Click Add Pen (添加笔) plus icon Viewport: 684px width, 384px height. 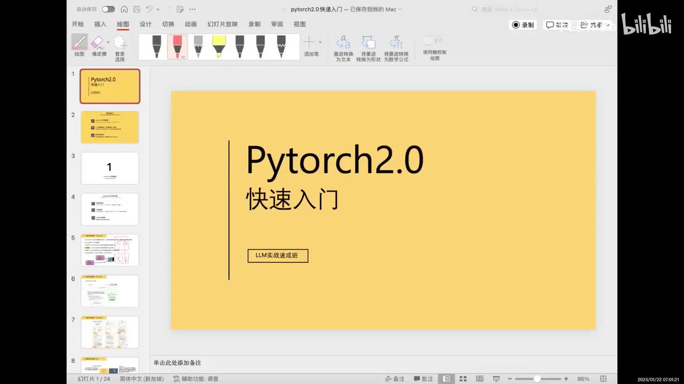coord(309,42)
